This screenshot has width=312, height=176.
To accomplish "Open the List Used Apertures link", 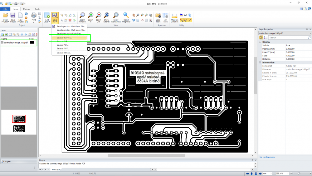I will pos(267,157).
